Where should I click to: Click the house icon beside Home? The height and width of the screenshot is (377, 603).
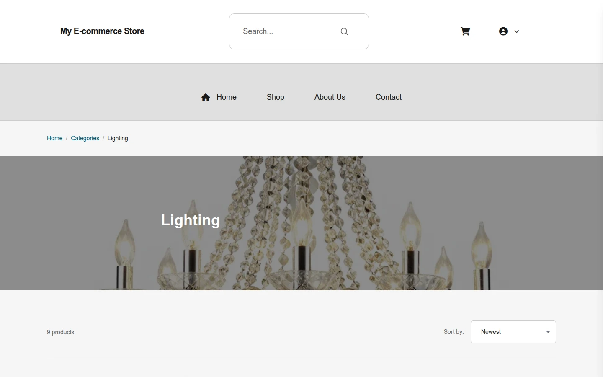(206, 97)
